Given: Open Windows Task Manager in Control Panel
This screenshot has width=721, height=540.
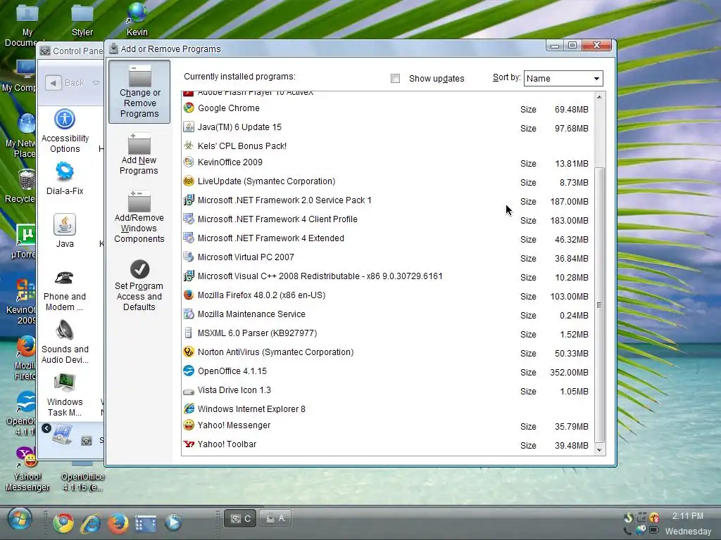Looking at the screenshot, I should (x=65, y=396).
